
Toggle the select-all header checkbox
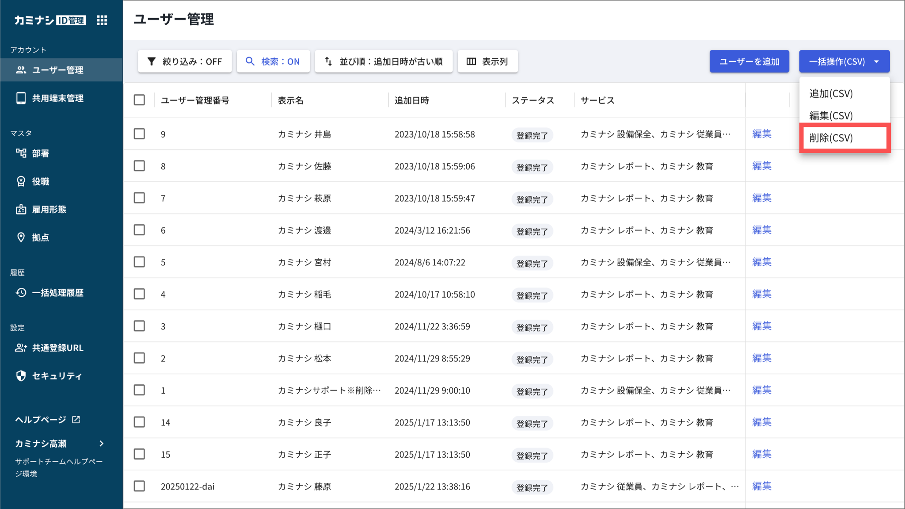pos(139,100)
